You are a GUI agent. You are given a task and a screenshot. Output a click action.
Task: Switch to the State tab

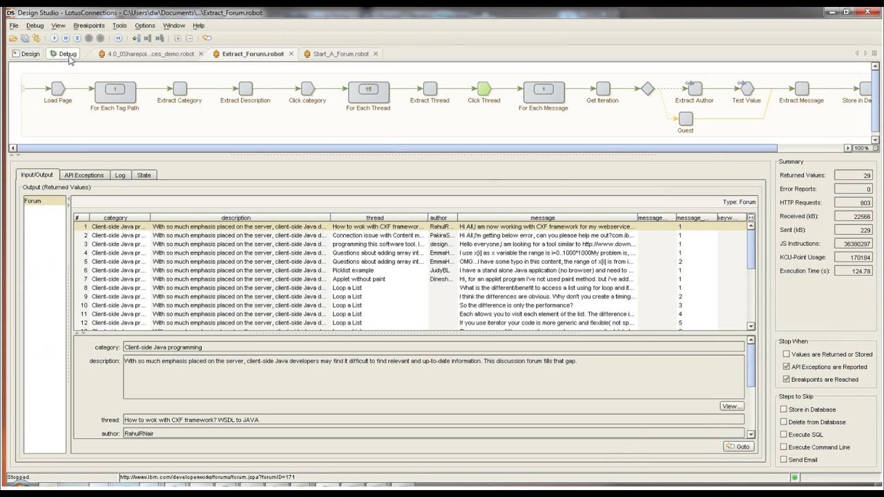pos(144,175)
